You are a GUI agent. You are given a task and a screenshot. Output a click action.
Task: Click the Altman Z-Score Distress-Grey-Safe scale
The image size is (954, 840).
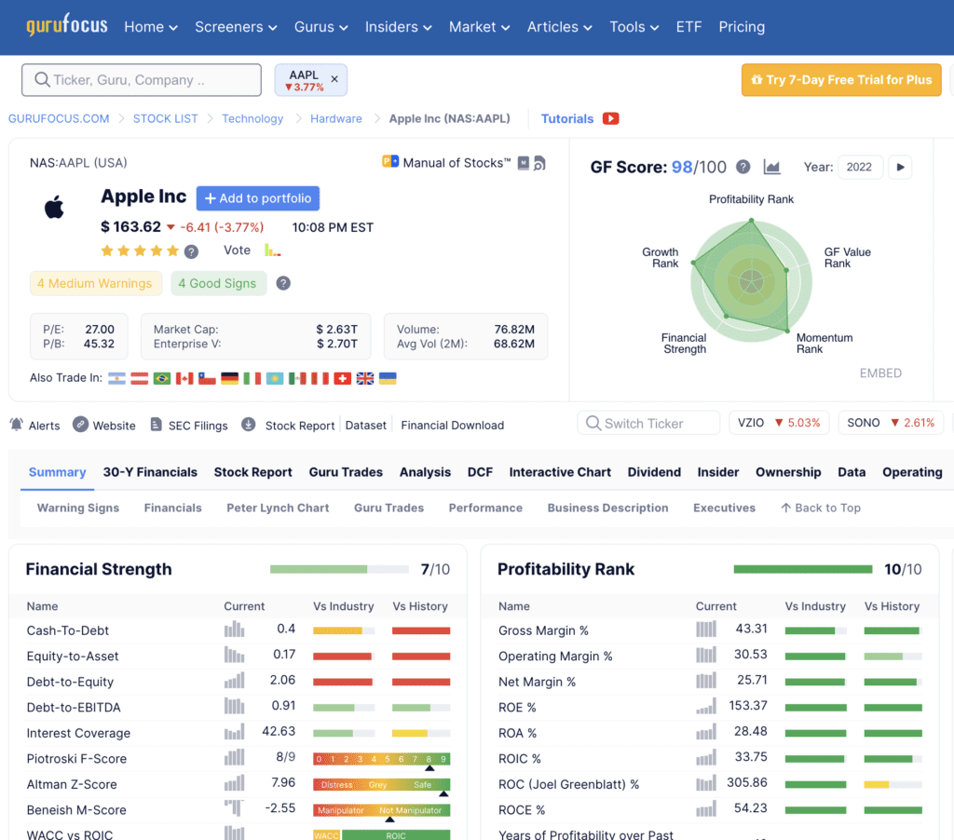pos(381,785)
